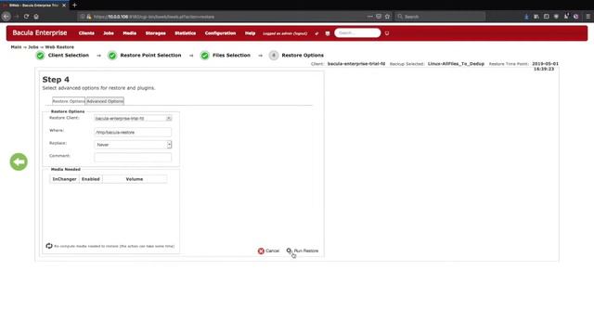
Task: Click the Volume column header
Action: click(135, 179)
